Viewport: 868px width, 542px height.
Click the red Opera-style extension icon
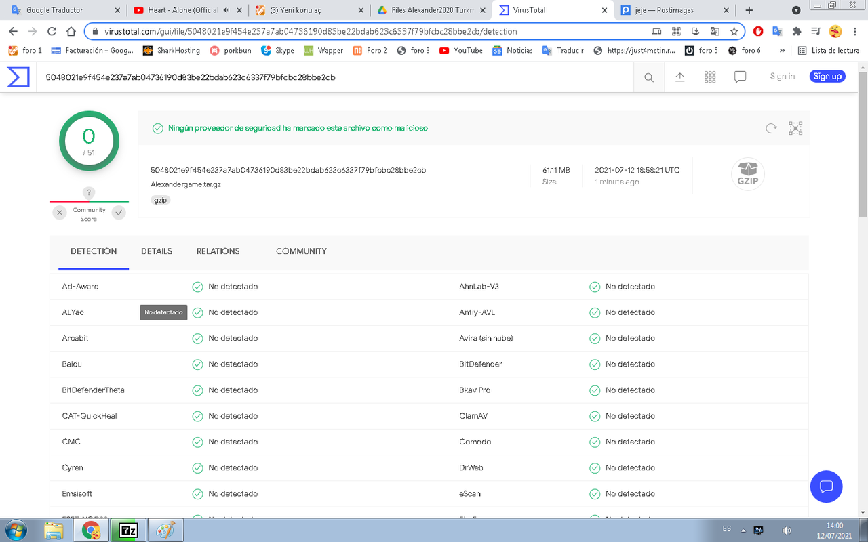[x=758, y=31]
